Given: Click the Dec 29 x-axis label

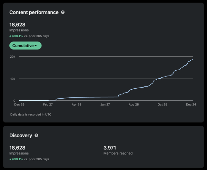Looking at the screenshot, I should click(19, 104).
